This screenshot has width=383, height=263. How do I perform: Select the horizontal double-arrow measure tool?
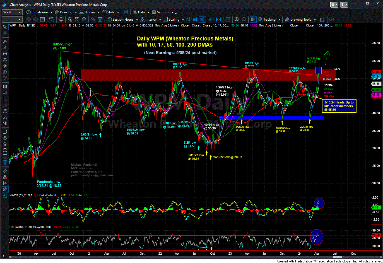5,54
